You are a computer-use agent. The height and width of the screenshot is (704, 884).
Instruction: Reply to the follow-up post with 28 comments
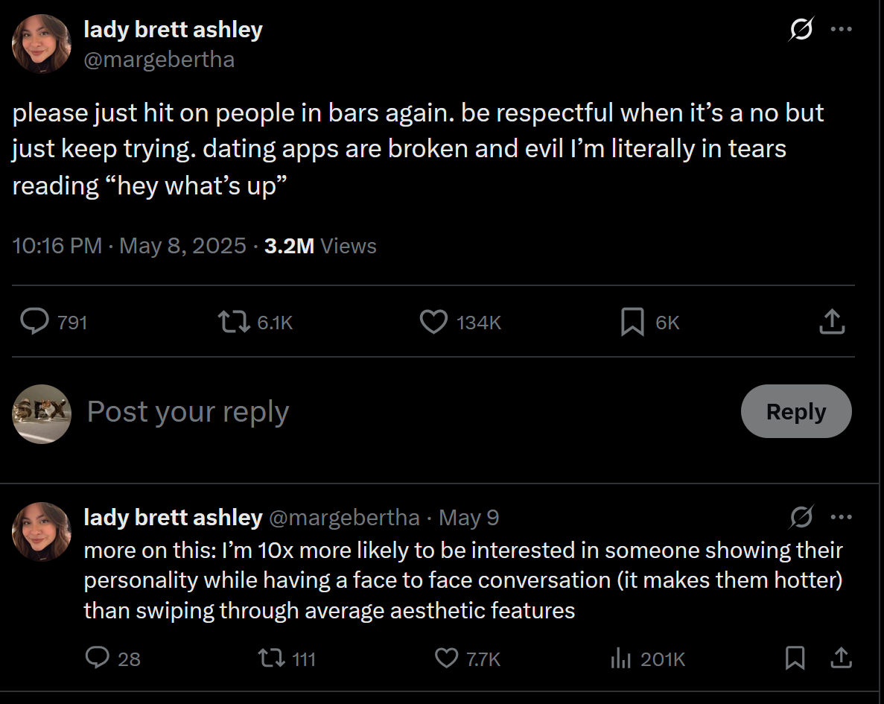point(98,658)
